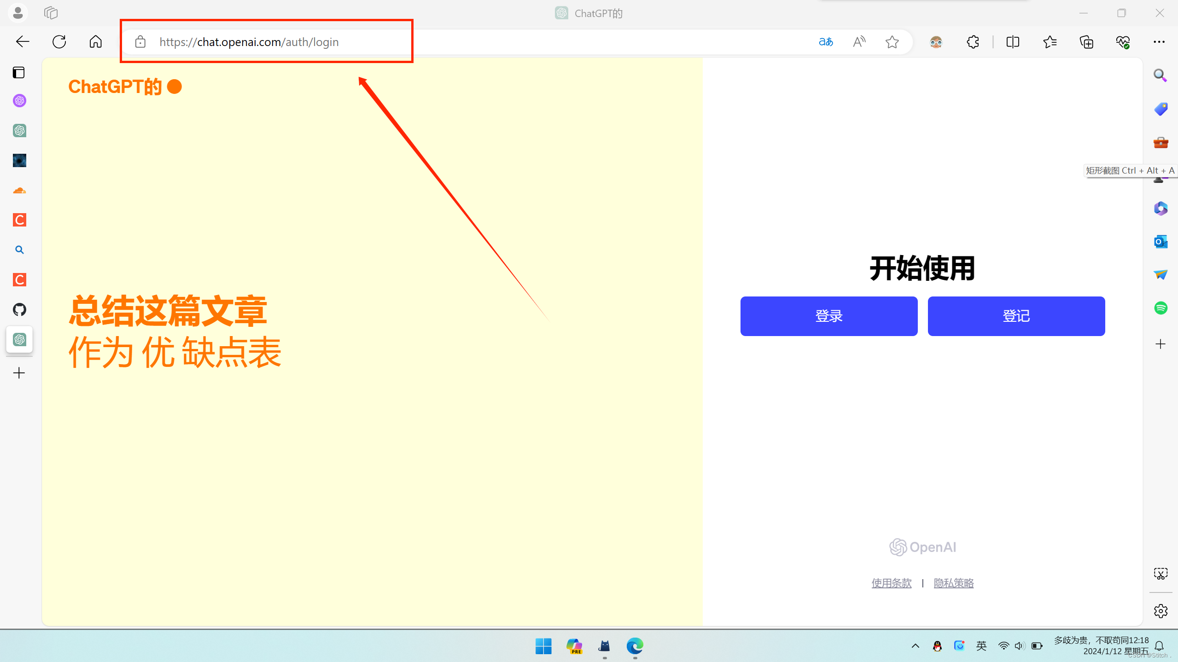The height and width of the screenshot is (662, 1178).
Task: Open the Extensions icon in sidebar
Action: click(x=974, y=41)
